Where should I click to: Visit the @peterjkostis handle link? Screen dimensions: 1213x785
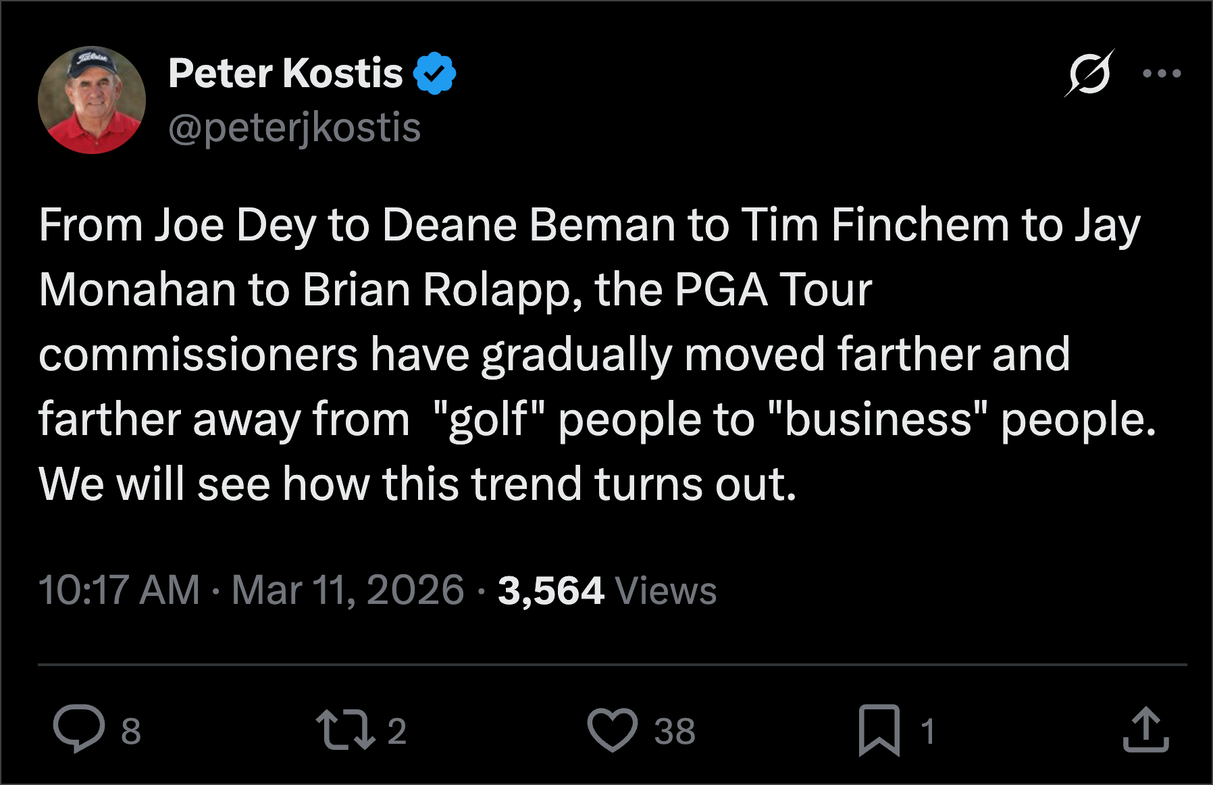(x=294, y=127)
